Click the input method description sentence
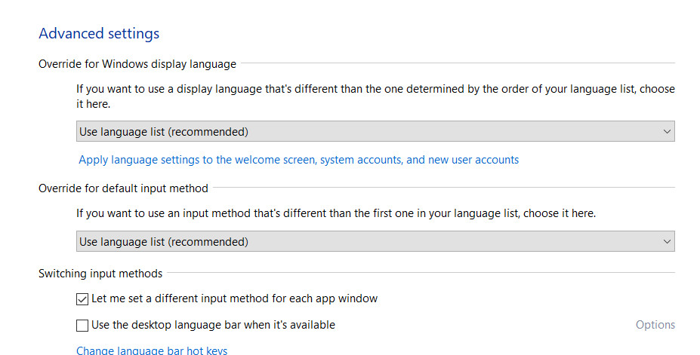This screenshot has width=700, height=355. pyautogui.click(x=336, y=213)
